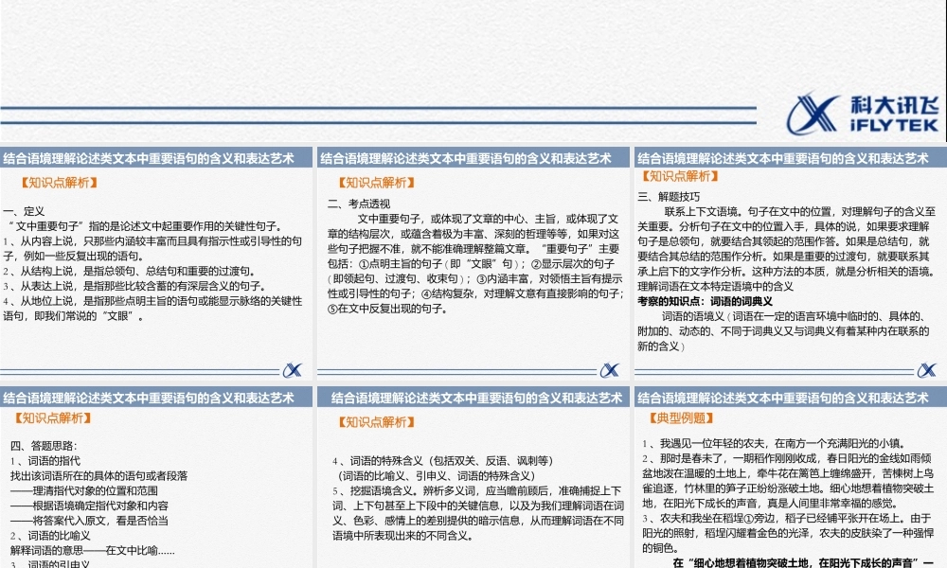Click the line 解释词语的意思——在文中比喻
The height and width of the screenshot is (568, 947).
(93, 550)
